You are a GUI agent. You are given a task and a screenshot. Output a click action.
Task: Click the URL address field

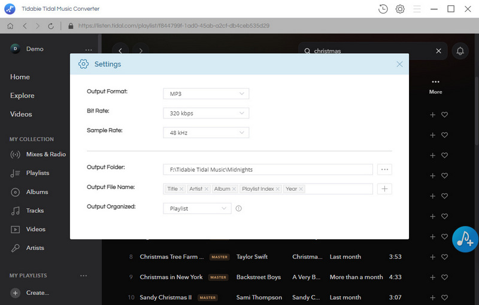click(174, 26)
